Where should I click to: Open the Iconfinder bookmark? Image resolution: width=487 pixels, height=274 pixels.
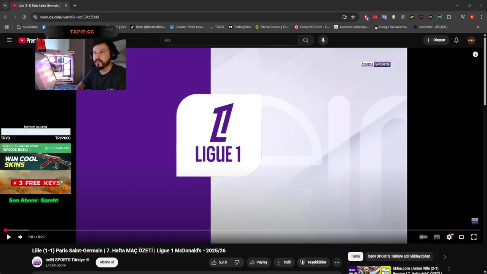point(431,27)
